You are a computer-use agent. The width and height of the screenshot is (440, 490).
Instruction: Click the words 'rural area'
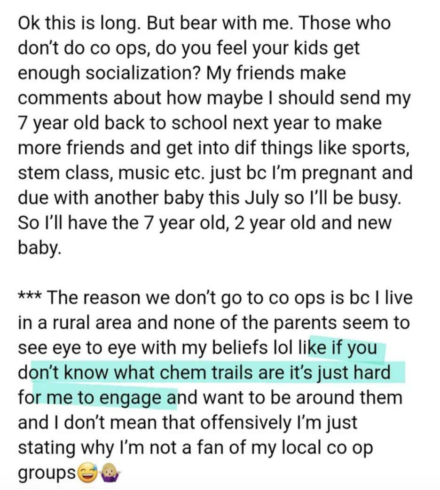click(93, 323)
